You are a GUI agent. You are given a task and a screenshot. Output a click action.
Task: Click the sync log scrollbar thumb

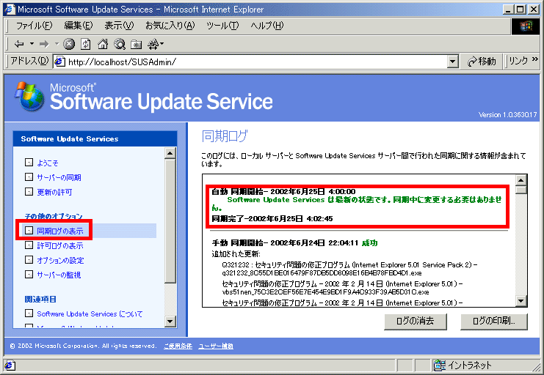[521, 190]
